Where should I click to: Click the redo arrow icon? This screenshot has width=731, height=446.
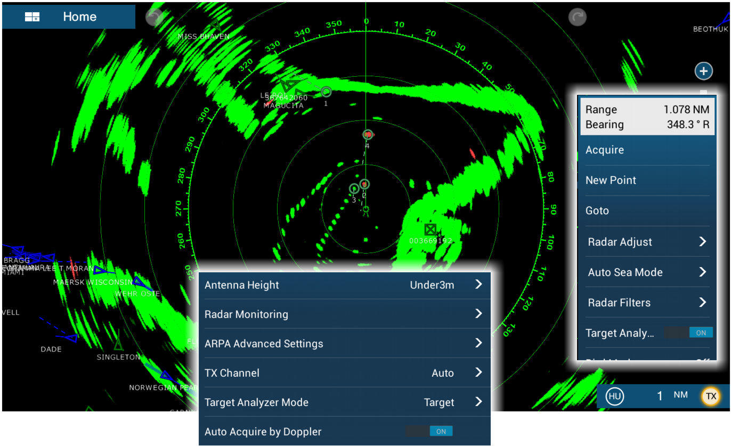click(577, 17)
